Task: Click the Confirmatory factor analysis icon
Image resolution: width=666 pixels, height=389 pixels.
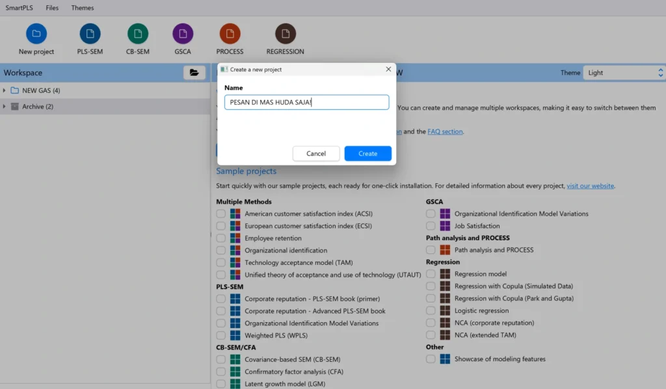Action: (x=235, y=371)
